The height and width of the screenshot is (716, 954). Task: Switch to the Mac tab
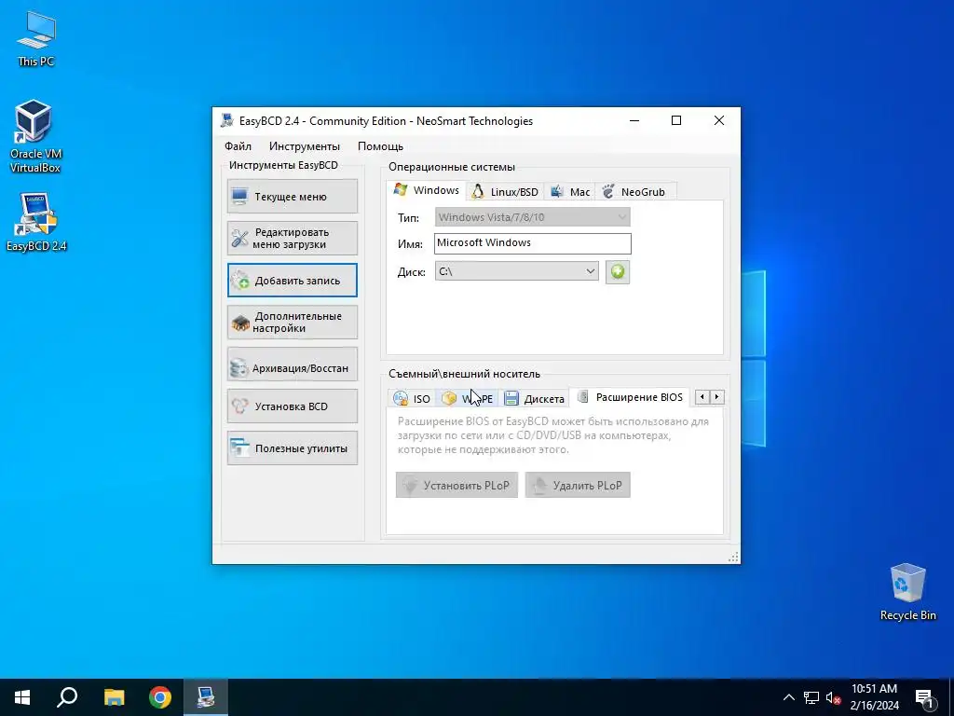tap(570, 192)
